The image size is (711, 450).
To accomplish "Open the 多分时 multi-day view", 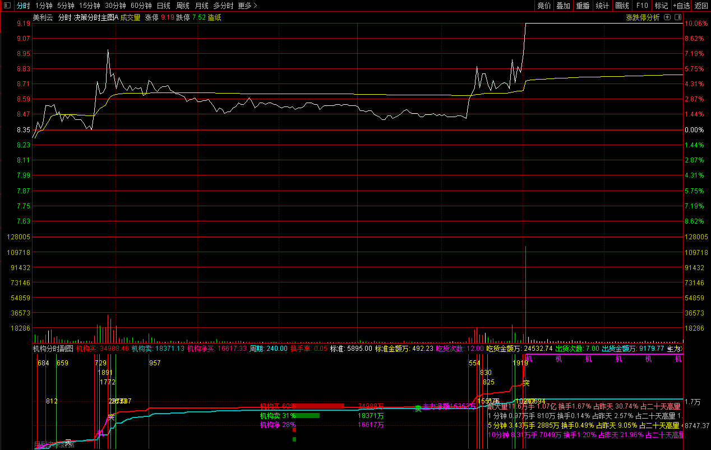I will [x=223, y=6].
